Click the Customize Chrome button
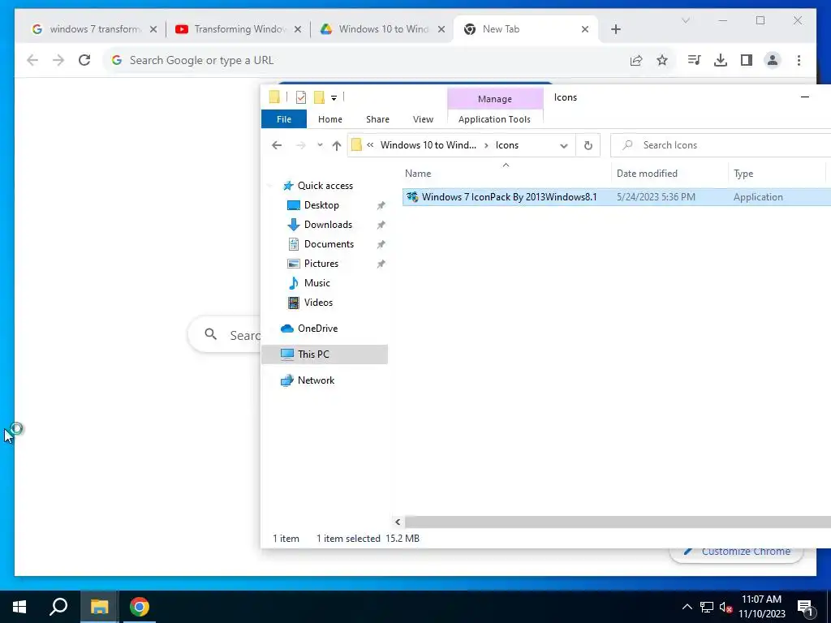 click(x=737, y=552)
